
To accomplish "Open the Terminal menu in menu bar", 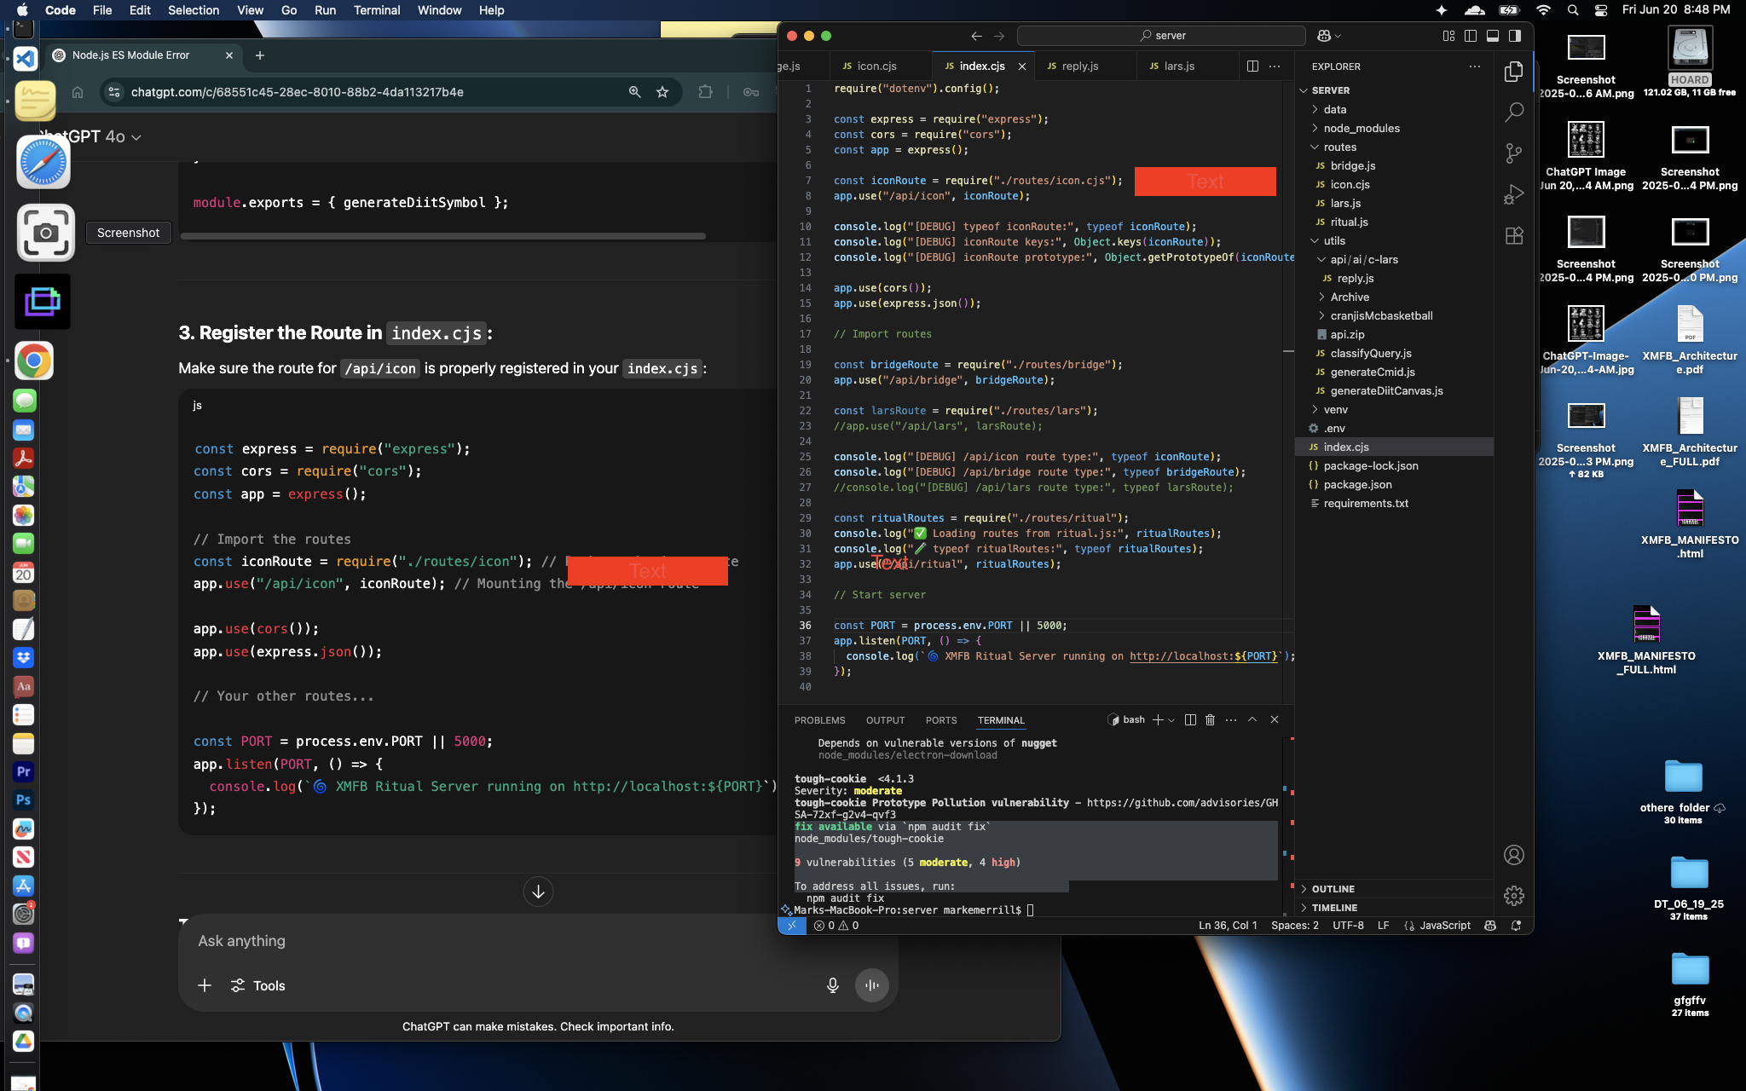I will click(377, 10).
